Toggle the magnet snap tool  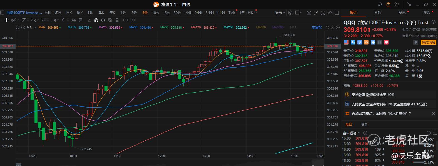point(96,20)
